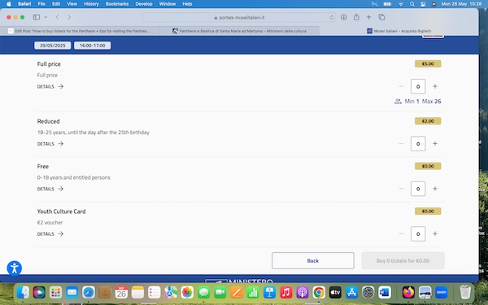Image resolution: width=488 pixels, height=305 pixels.
Task: Click the Share icon in Safari toolbar
Action: 356,17
